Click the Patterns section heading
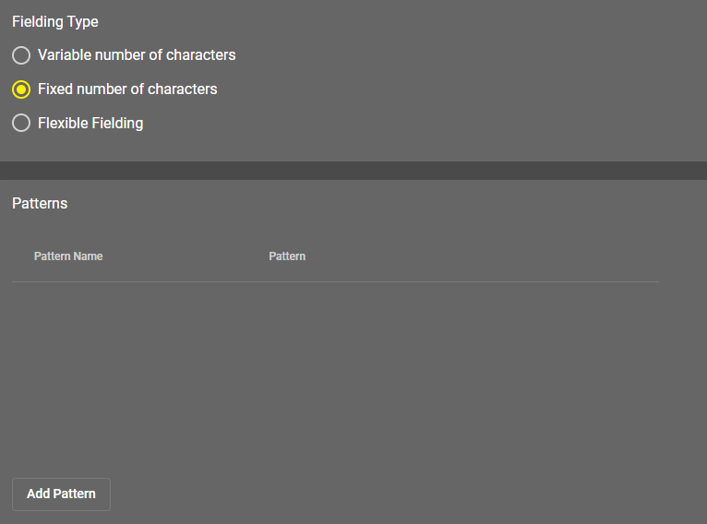 click(40, 203)
